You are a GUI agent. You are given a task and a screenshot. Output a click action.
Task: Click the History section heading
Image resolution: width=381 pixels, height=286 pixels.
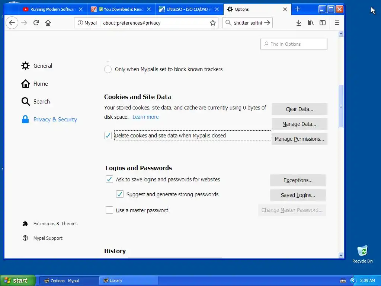tap(115, 251)
